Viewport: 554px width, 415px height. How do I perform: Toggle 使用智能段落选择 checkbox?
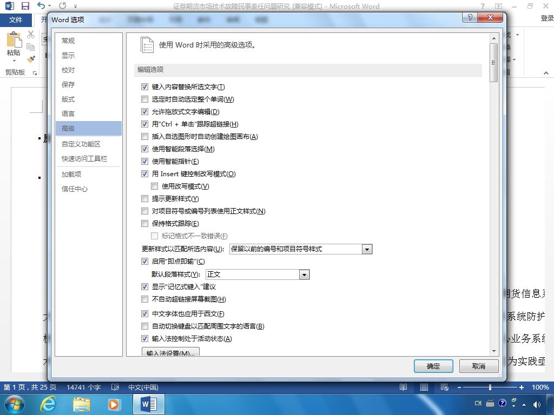pos(144,149)
